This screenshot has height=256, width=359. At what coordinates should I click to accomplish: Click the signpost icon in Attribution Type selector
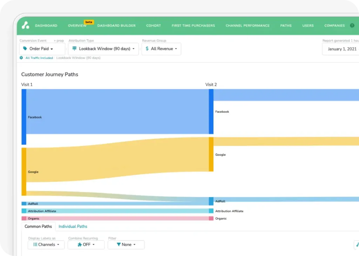pyautogui.click(x=74, y=49)
